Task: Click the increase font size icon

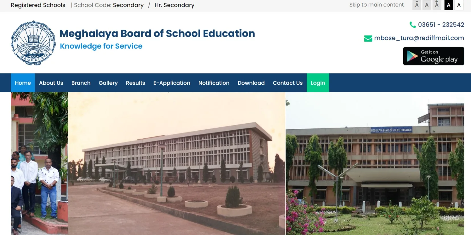Action: tap(437, 5)
